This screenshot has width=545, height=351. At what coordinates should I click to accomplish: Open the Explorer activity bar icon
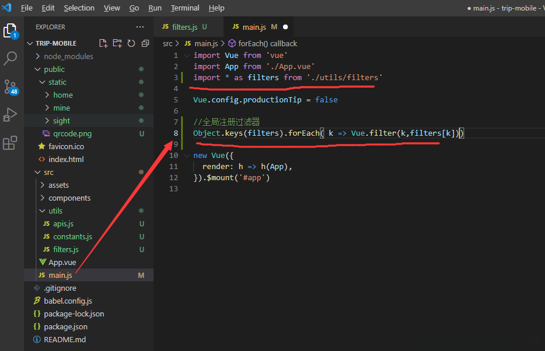pyautogui.click(x=11, y=30)
